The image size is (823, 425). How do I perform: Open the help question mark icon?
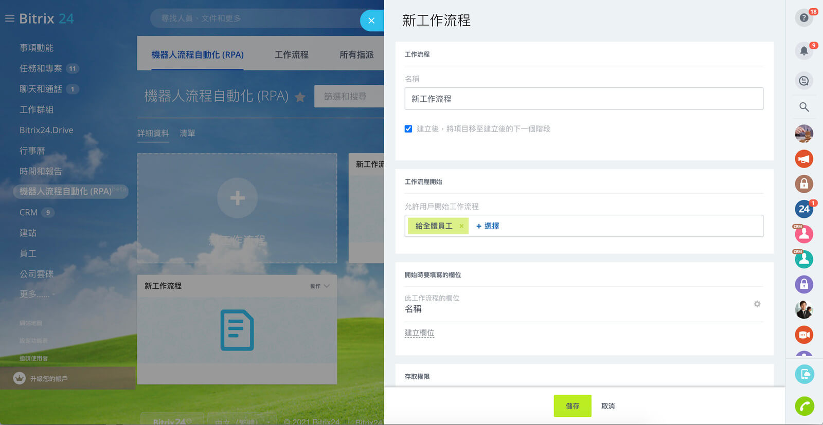click(x=804, y=18)
